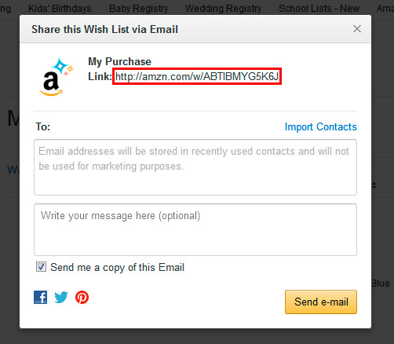Viewport: 394px width, 344px height.
Task: Switch to School Lists - New tab
Action: [x=319, y=9]
